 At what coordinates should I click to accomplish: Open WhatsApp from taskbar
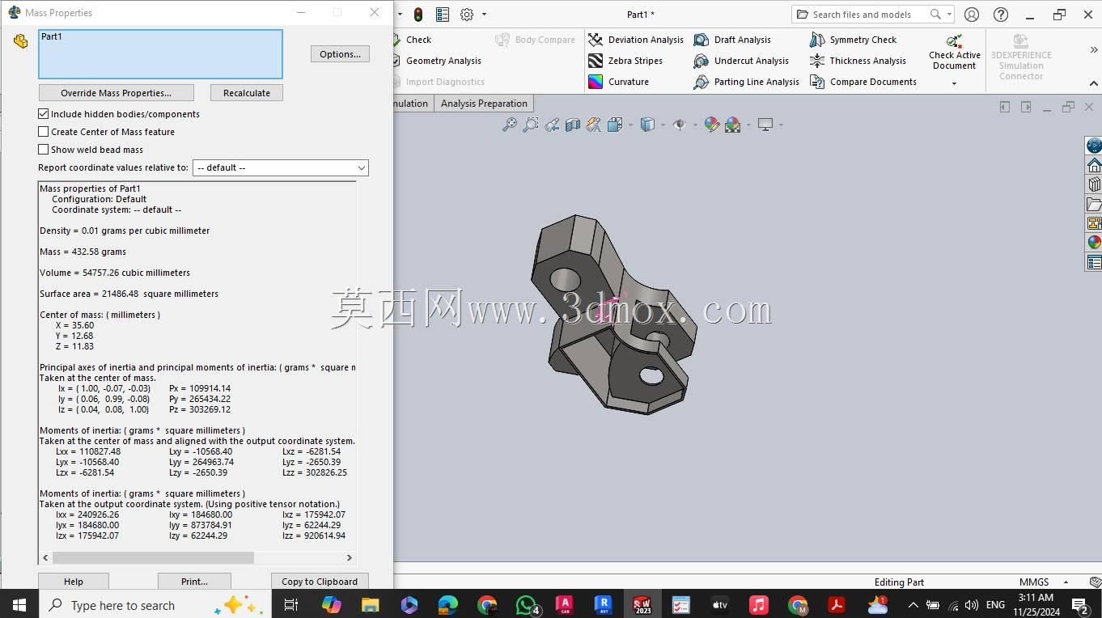pos(528,605)
